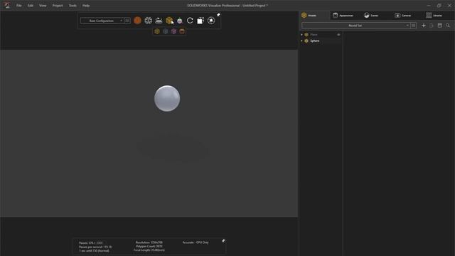Click the grayed copy icon beside plus button
The image size is (455, 256).
point(432,26)
